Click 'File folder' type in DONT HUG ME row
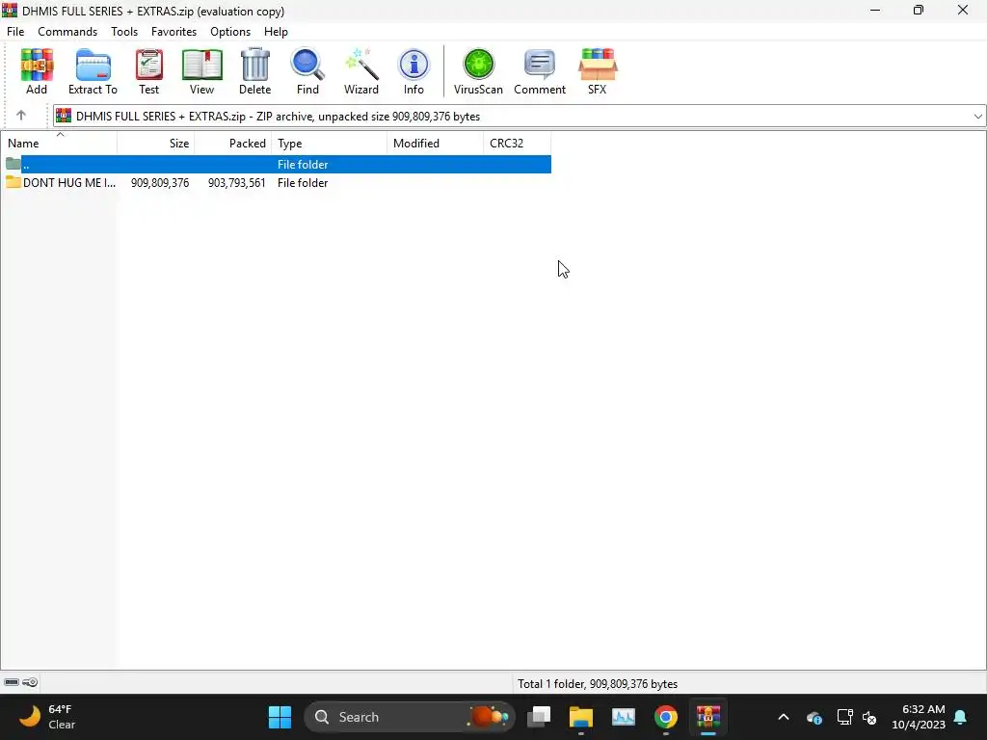987x740 pixels. point(303,183)
